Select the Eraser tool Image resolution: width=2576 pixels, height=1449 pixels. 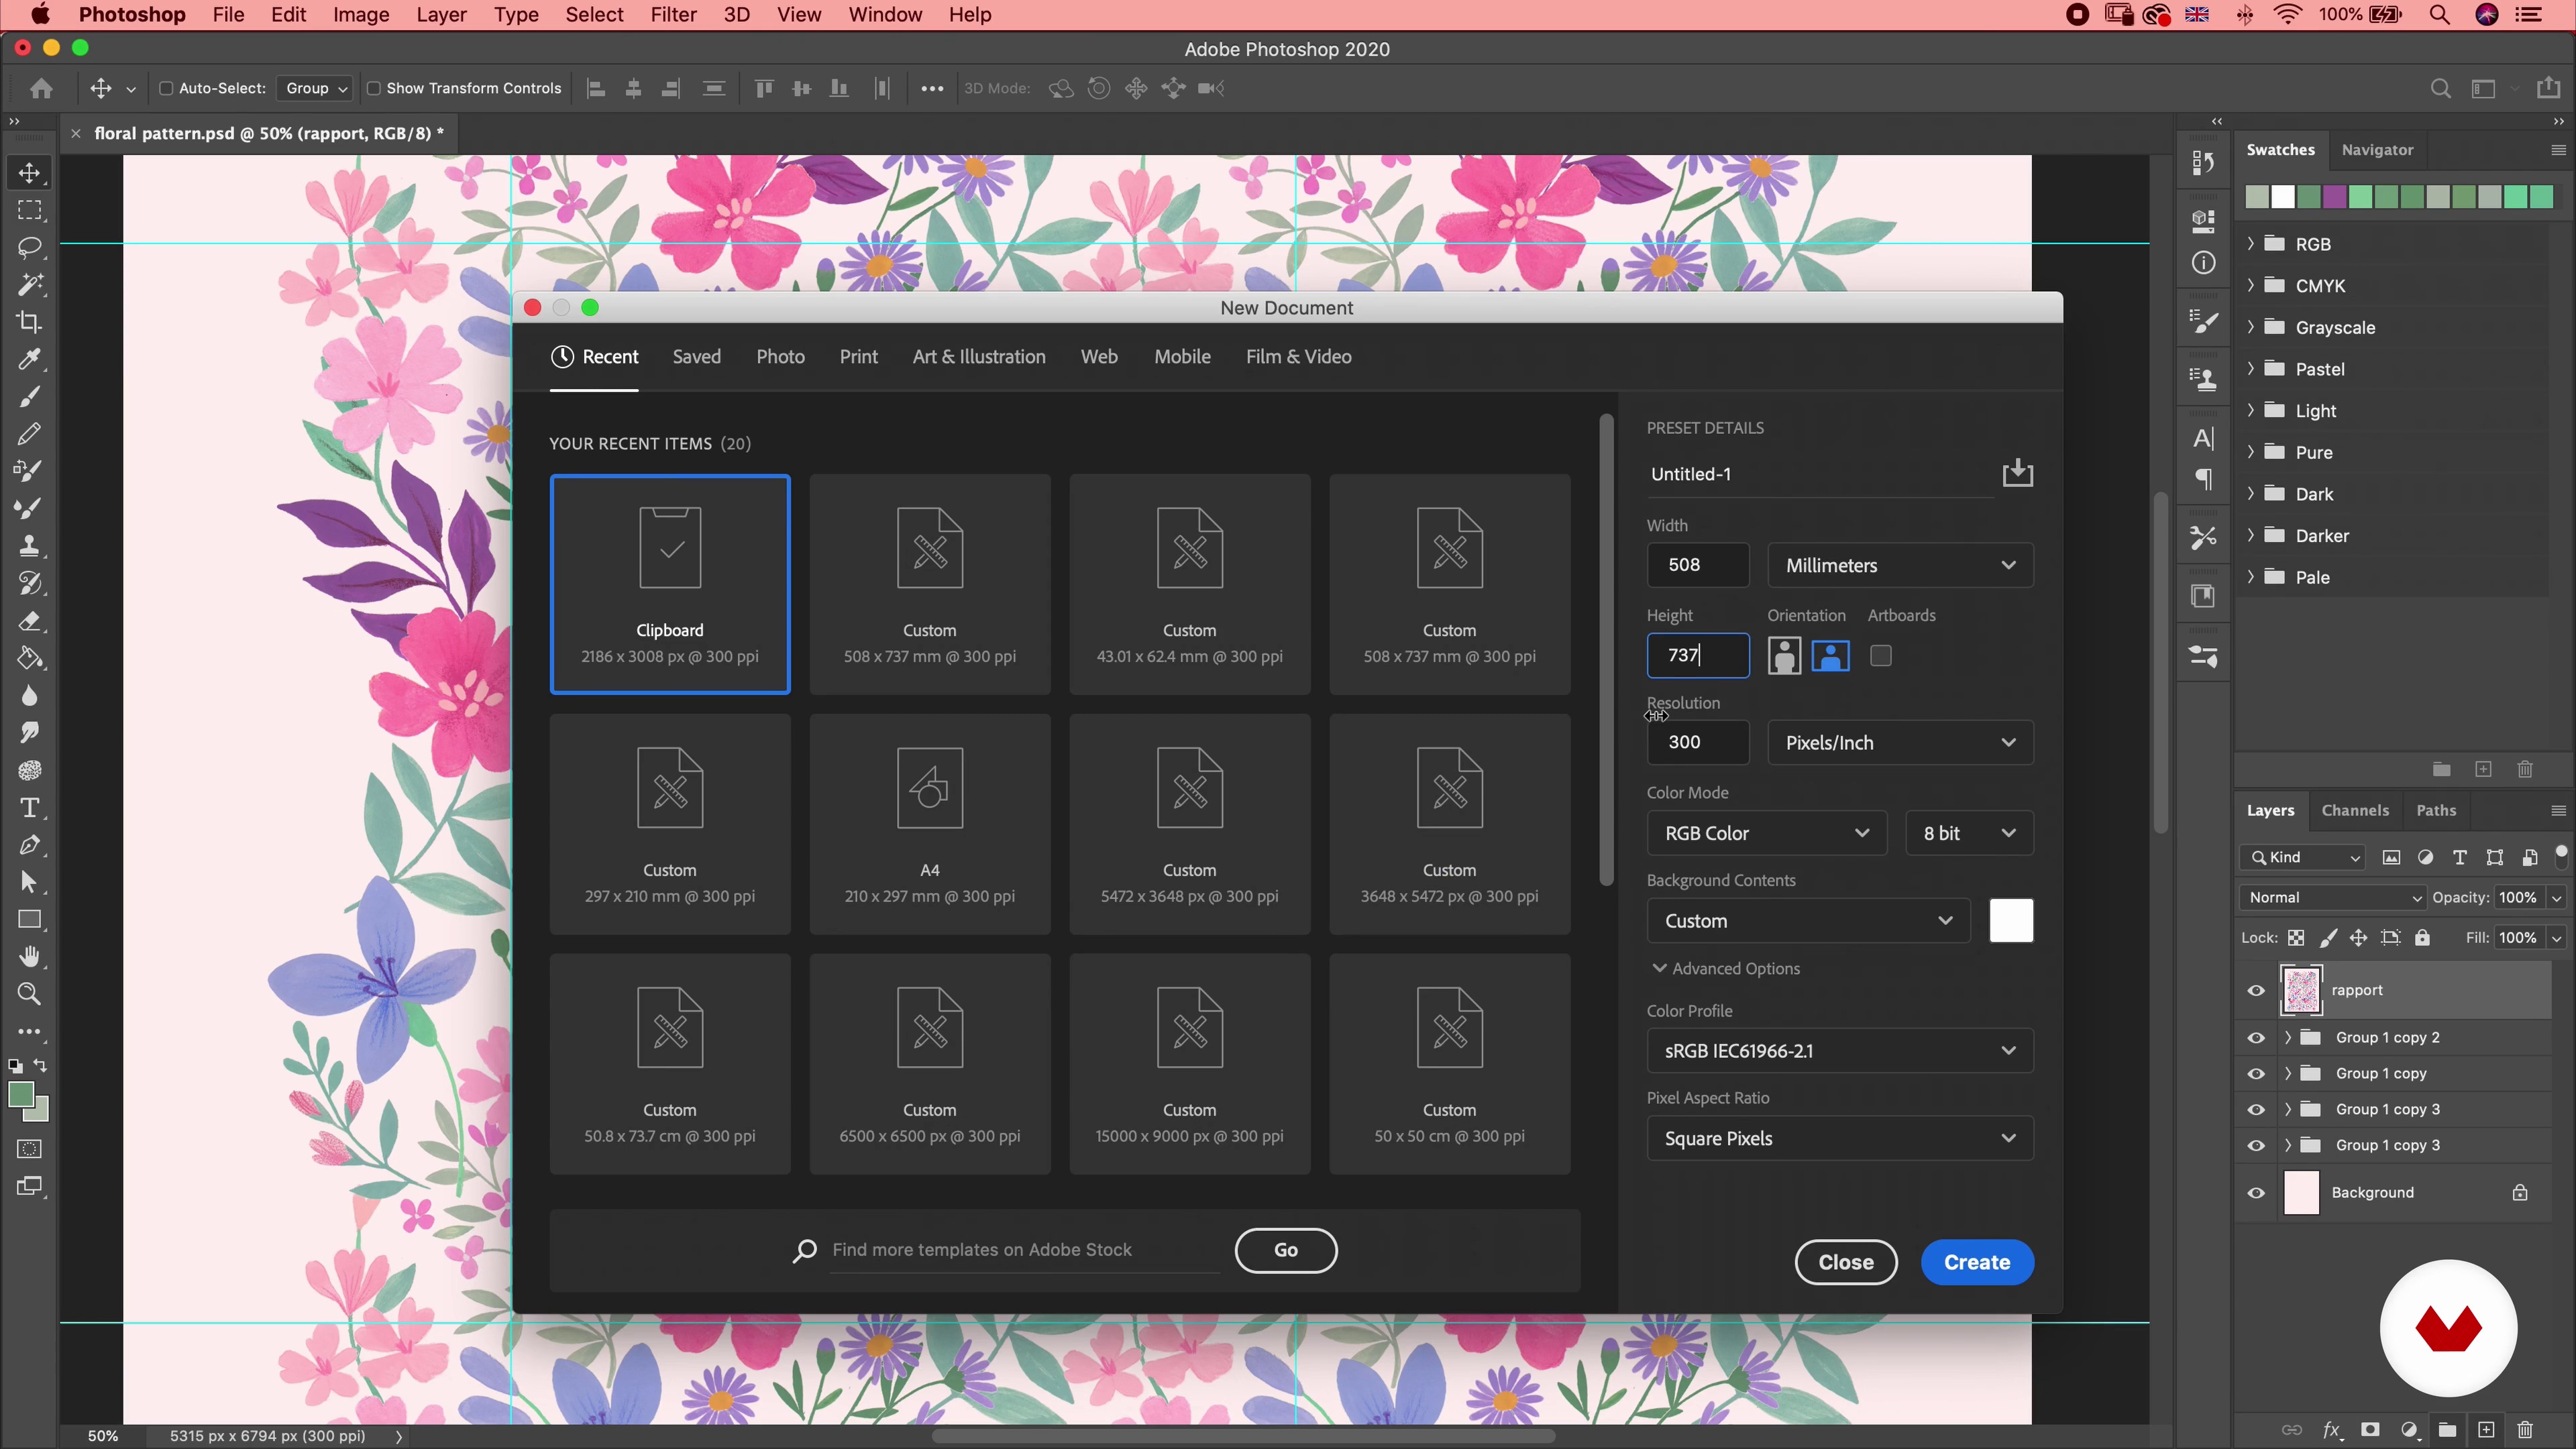pyautogui.click(x=29, y=621)
